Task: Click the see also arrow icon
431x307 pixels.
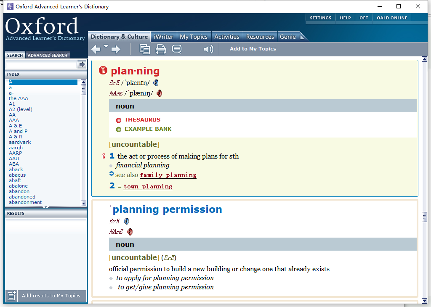Action: [111, 174]
